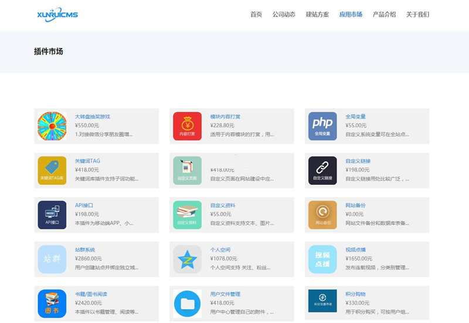Open the 自定义资料 title link
This screenshot has height=323, width=469.
[x=223, y=205]
